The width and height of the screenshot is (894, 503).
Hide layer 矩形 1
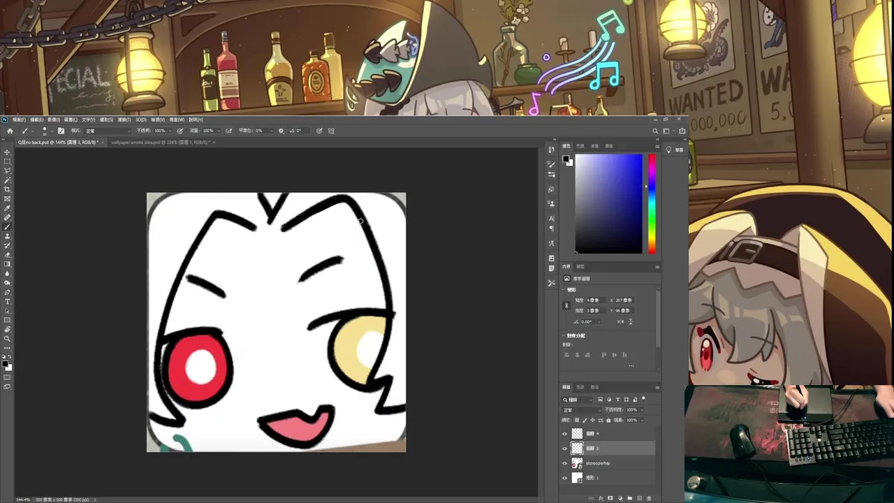click(565, 478)
